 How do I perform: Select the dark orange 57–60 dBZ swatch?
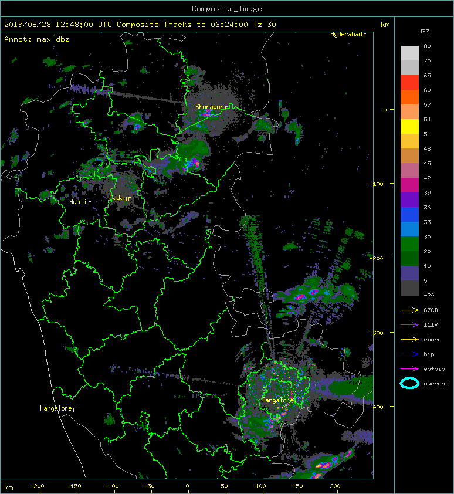pos(409,97)
